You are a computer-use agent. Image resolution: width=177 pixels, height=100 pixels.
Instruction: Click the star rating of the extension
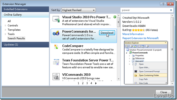tap(139, 30)
